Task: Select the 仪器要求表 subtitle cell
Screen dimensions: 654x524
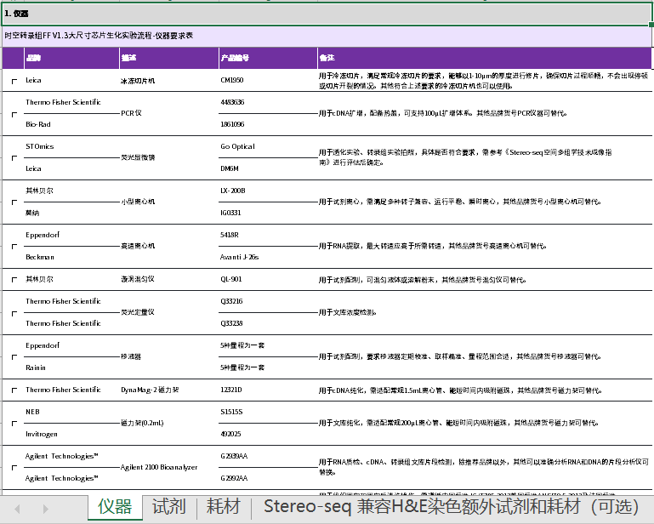Action: 327,36
